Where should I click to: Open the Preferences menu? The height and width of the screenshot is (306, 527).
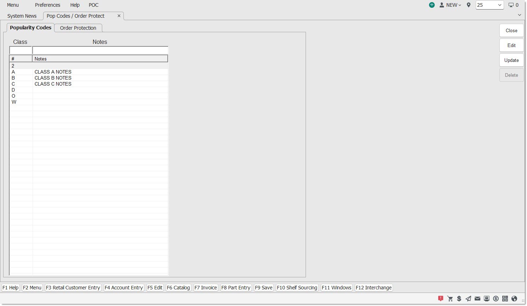(47, 5)
